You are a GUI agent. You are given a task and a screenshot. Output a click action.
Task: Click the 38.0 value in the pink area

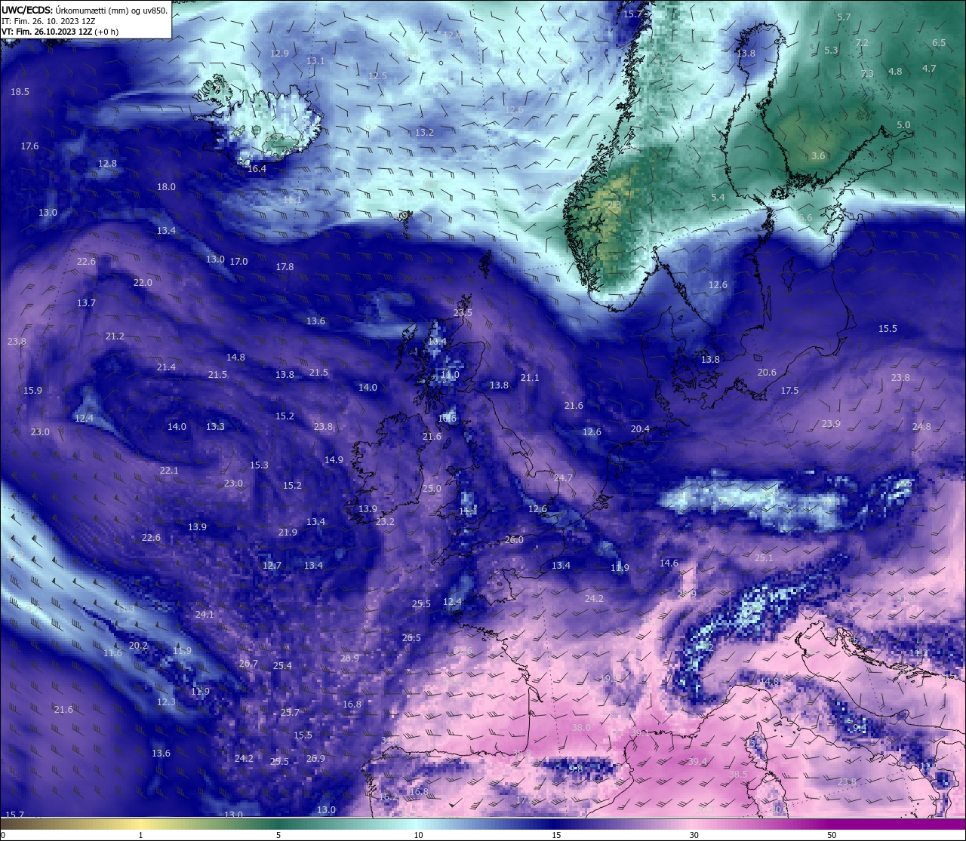[581, 728]
